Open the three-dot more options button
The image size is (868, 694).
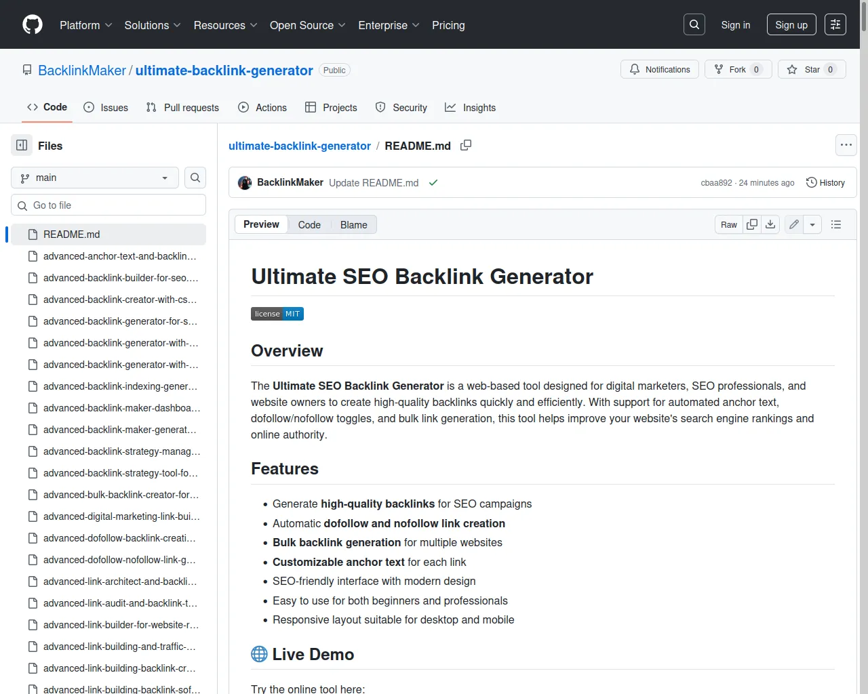tap(846, 145)
